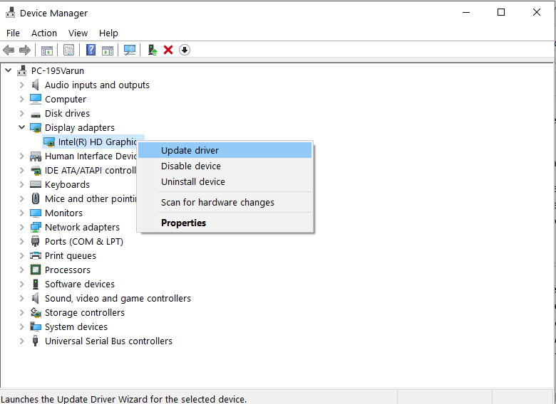Select the Storage controllers label

point(85,313)
